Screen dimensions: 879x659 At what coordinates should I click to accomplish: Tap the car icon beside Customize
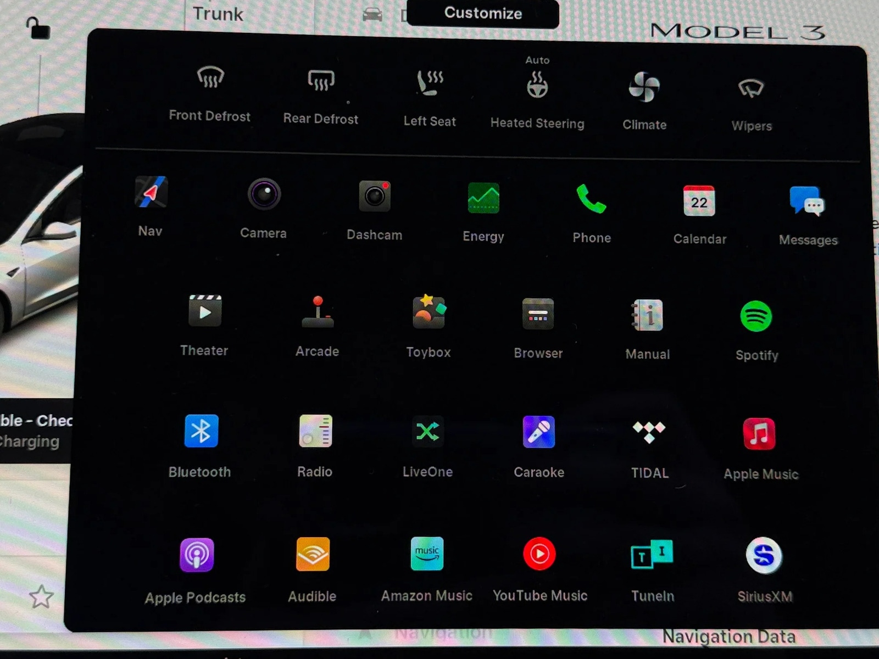[372, 15]
